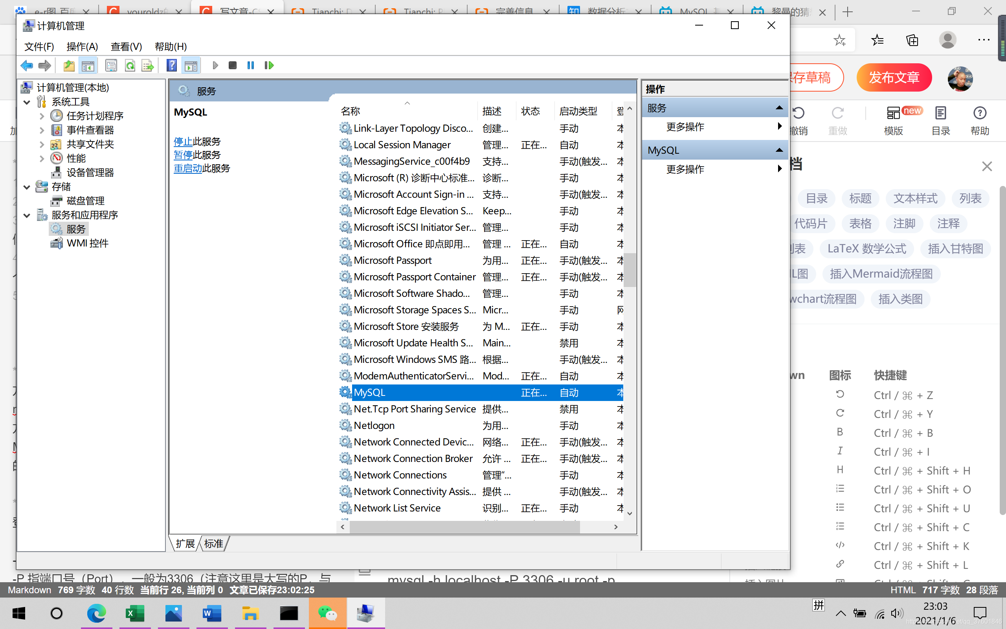Open Excel from the taskbar
Image resolution: width=1006 pixels, height=629 pixels.
point(135,613)
